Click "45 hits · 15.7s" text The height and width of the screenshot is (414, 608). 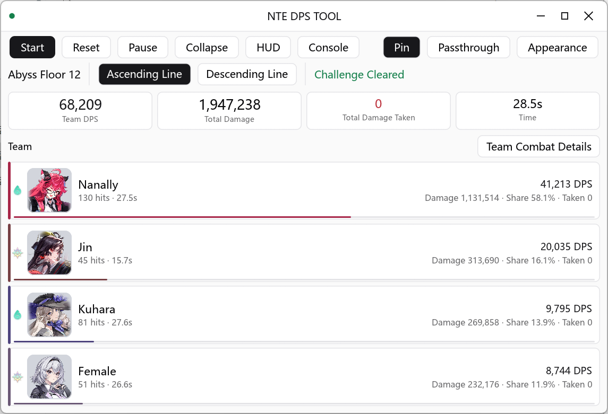pos(105,260)
